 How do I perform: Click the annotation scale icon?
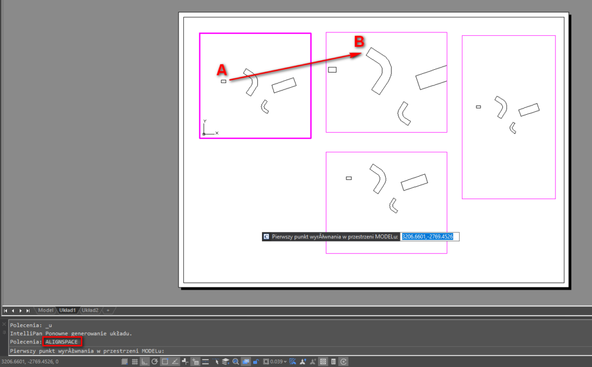pyautogui.click(x=293, y=362)
